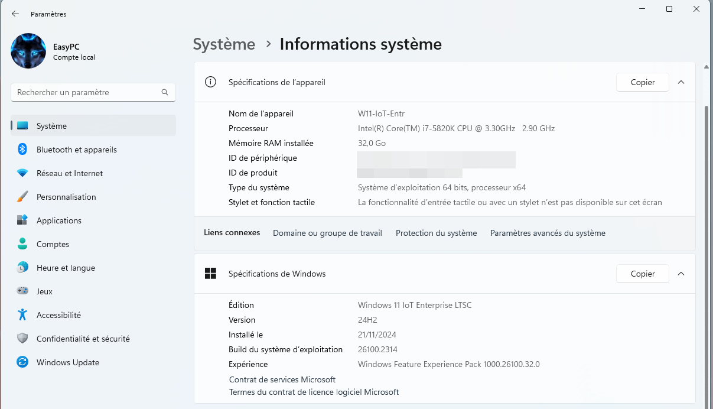Open Bluetooth et appareils settings icon

point(22,150)
